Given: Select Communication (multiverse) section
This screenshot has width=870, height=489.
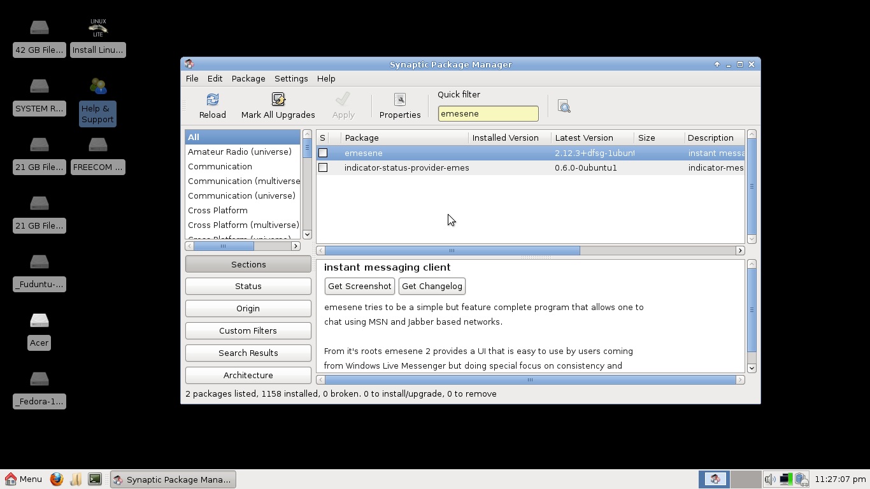Looking at the screenshot, I should (x=243, y=181).
